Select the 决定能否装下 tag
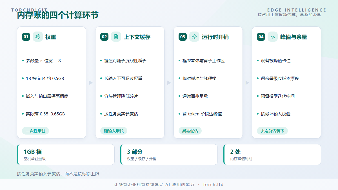The height and width of the screenshot is (190, 338). (272, 131)
